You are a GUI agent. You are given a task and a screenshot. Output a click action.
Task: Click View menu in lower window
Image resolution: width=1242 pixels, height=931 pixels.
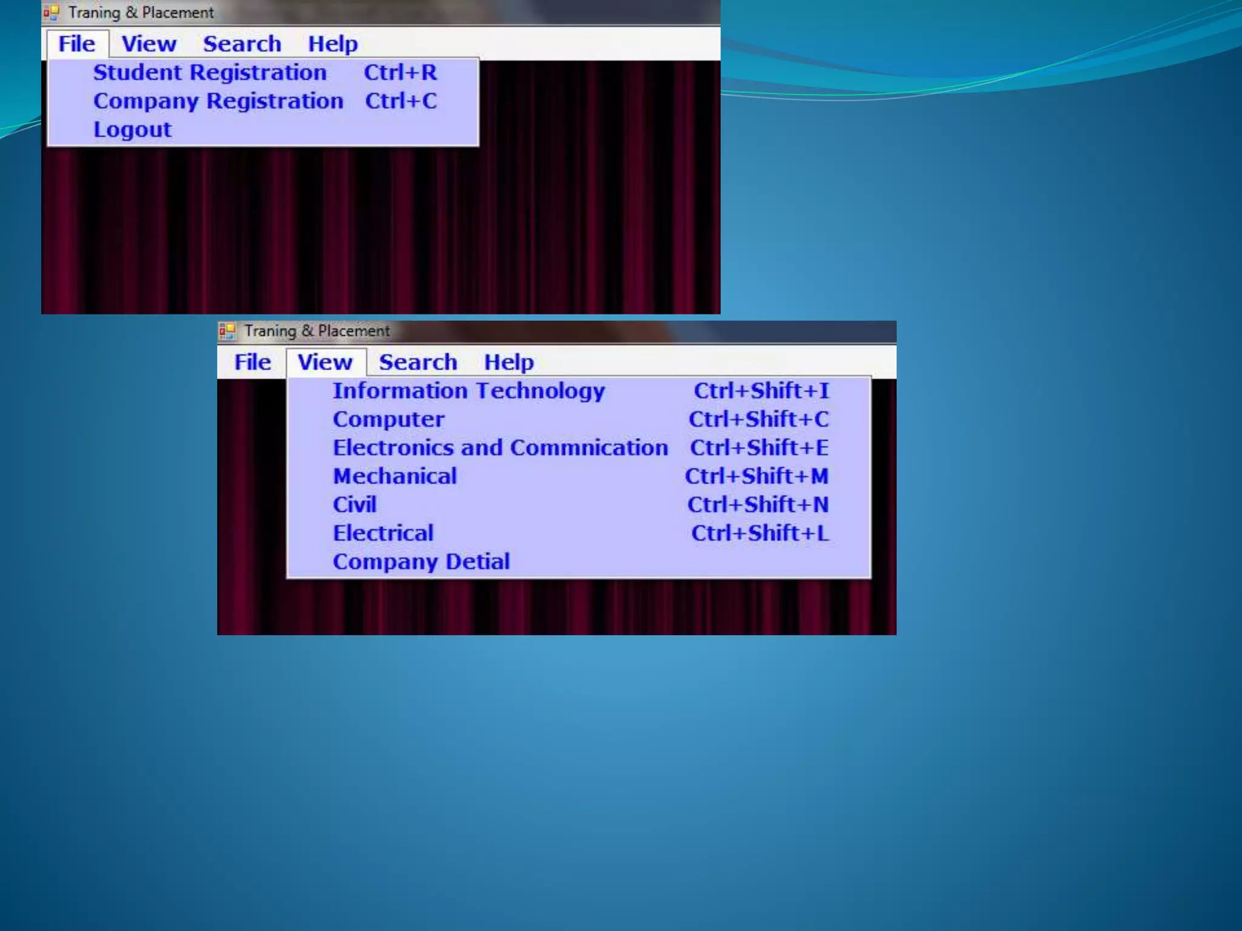[325, 362]
